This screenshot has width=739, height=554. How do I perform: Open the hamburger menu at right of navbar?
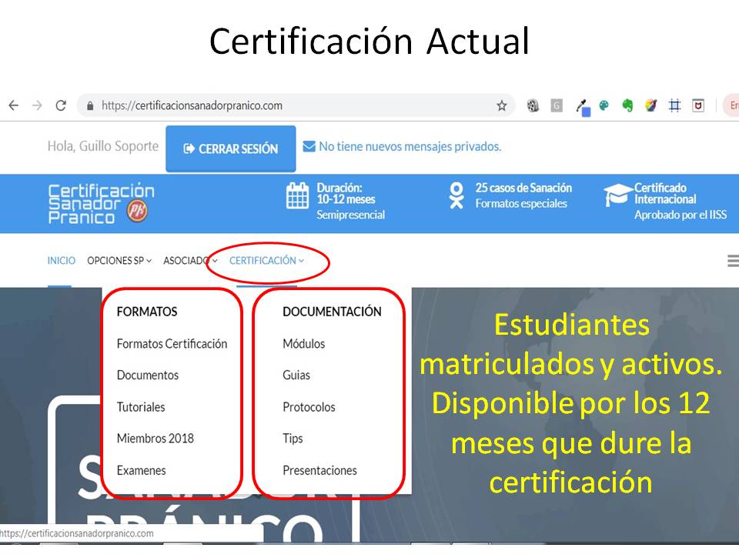[x=732, y=262]
